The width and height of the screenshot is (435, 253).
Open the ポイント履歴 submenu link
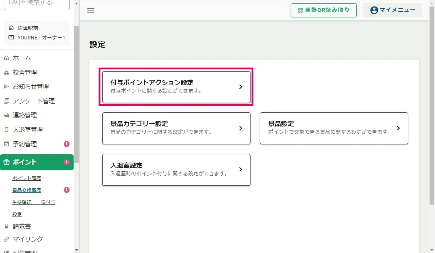27,179
